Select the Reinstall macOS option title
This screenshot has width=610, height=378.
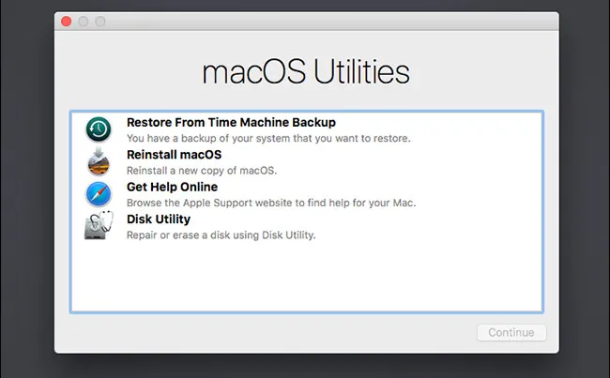tap(174, 154)
